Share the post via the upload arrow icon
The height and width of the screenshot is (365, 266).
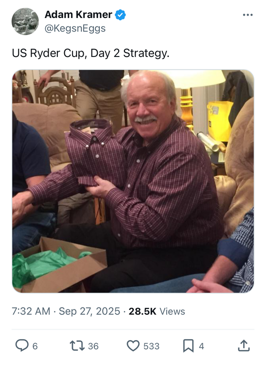pyautogui.click(x=244, y=346)
